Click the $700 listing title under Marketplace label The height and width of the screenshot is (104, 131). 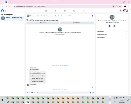click(44, 21)
